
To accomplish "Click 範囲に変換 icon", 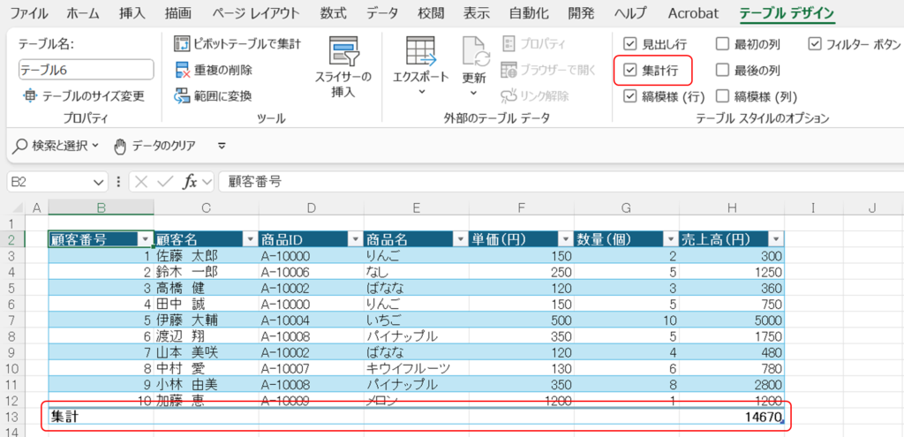I will [x=183, y=95].
